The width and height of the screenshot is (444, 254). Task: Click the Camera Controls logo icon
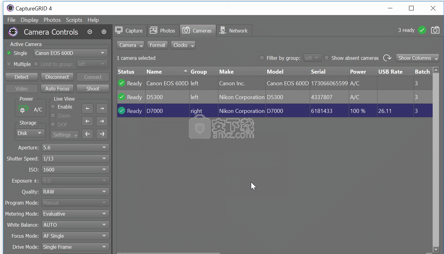click(x=13, y=32)
